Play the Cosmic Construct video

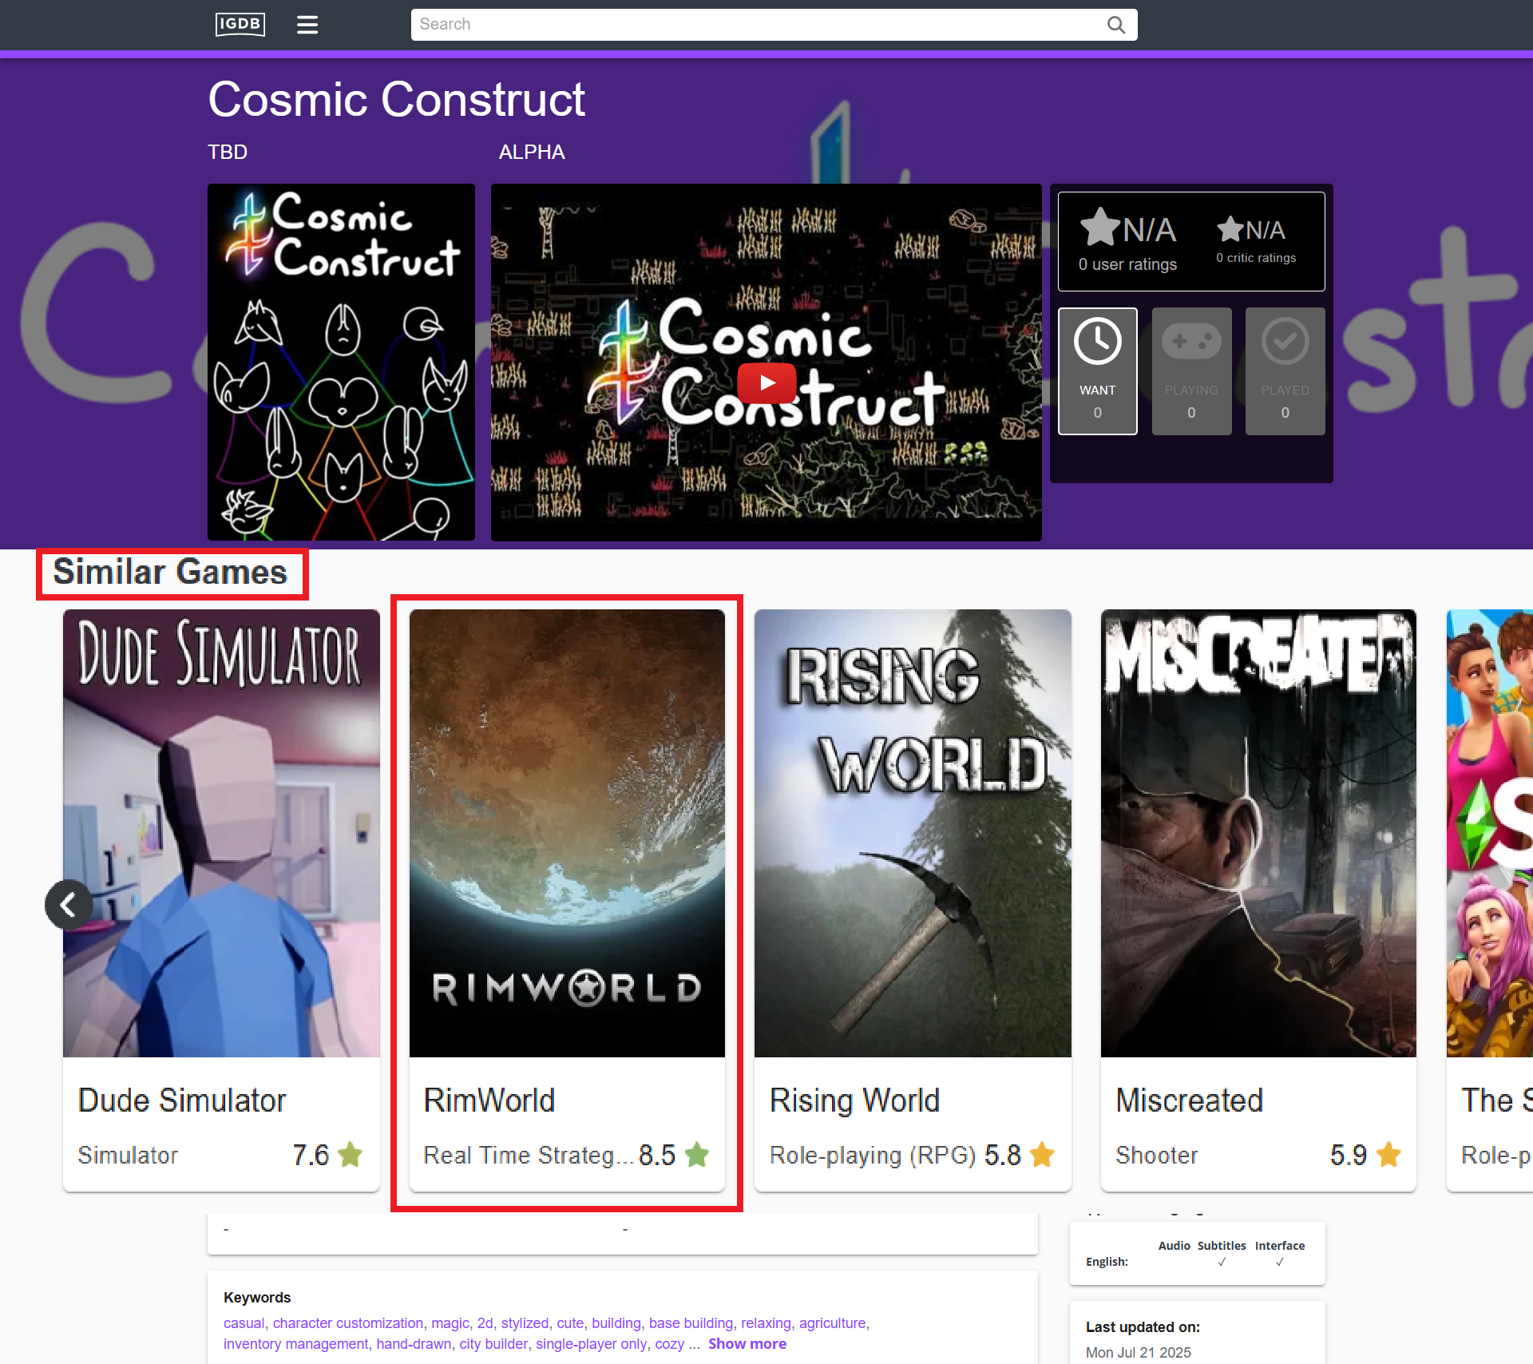766,383
